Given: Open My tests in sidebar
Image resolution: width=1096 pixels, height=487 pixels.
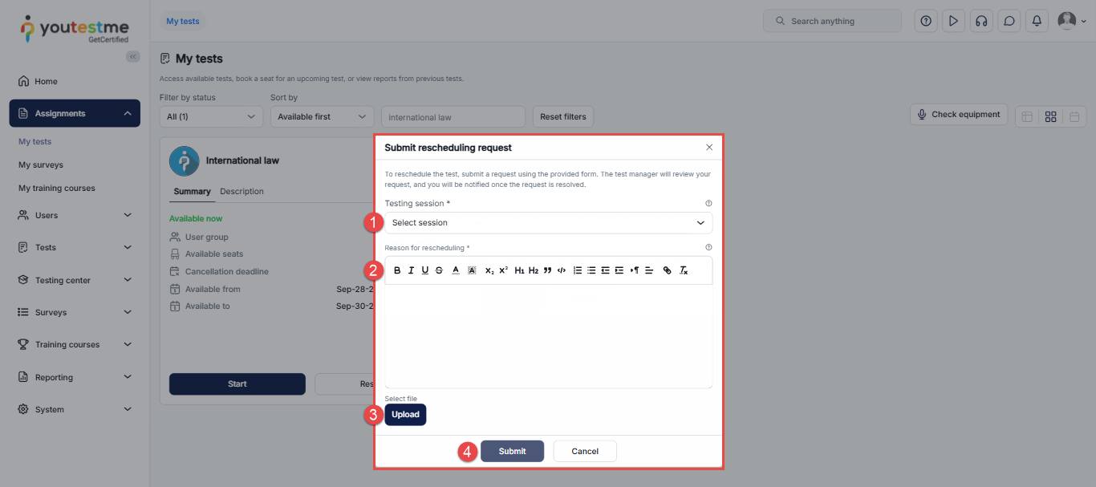Looking at the screenshot, I should (35, 141).
